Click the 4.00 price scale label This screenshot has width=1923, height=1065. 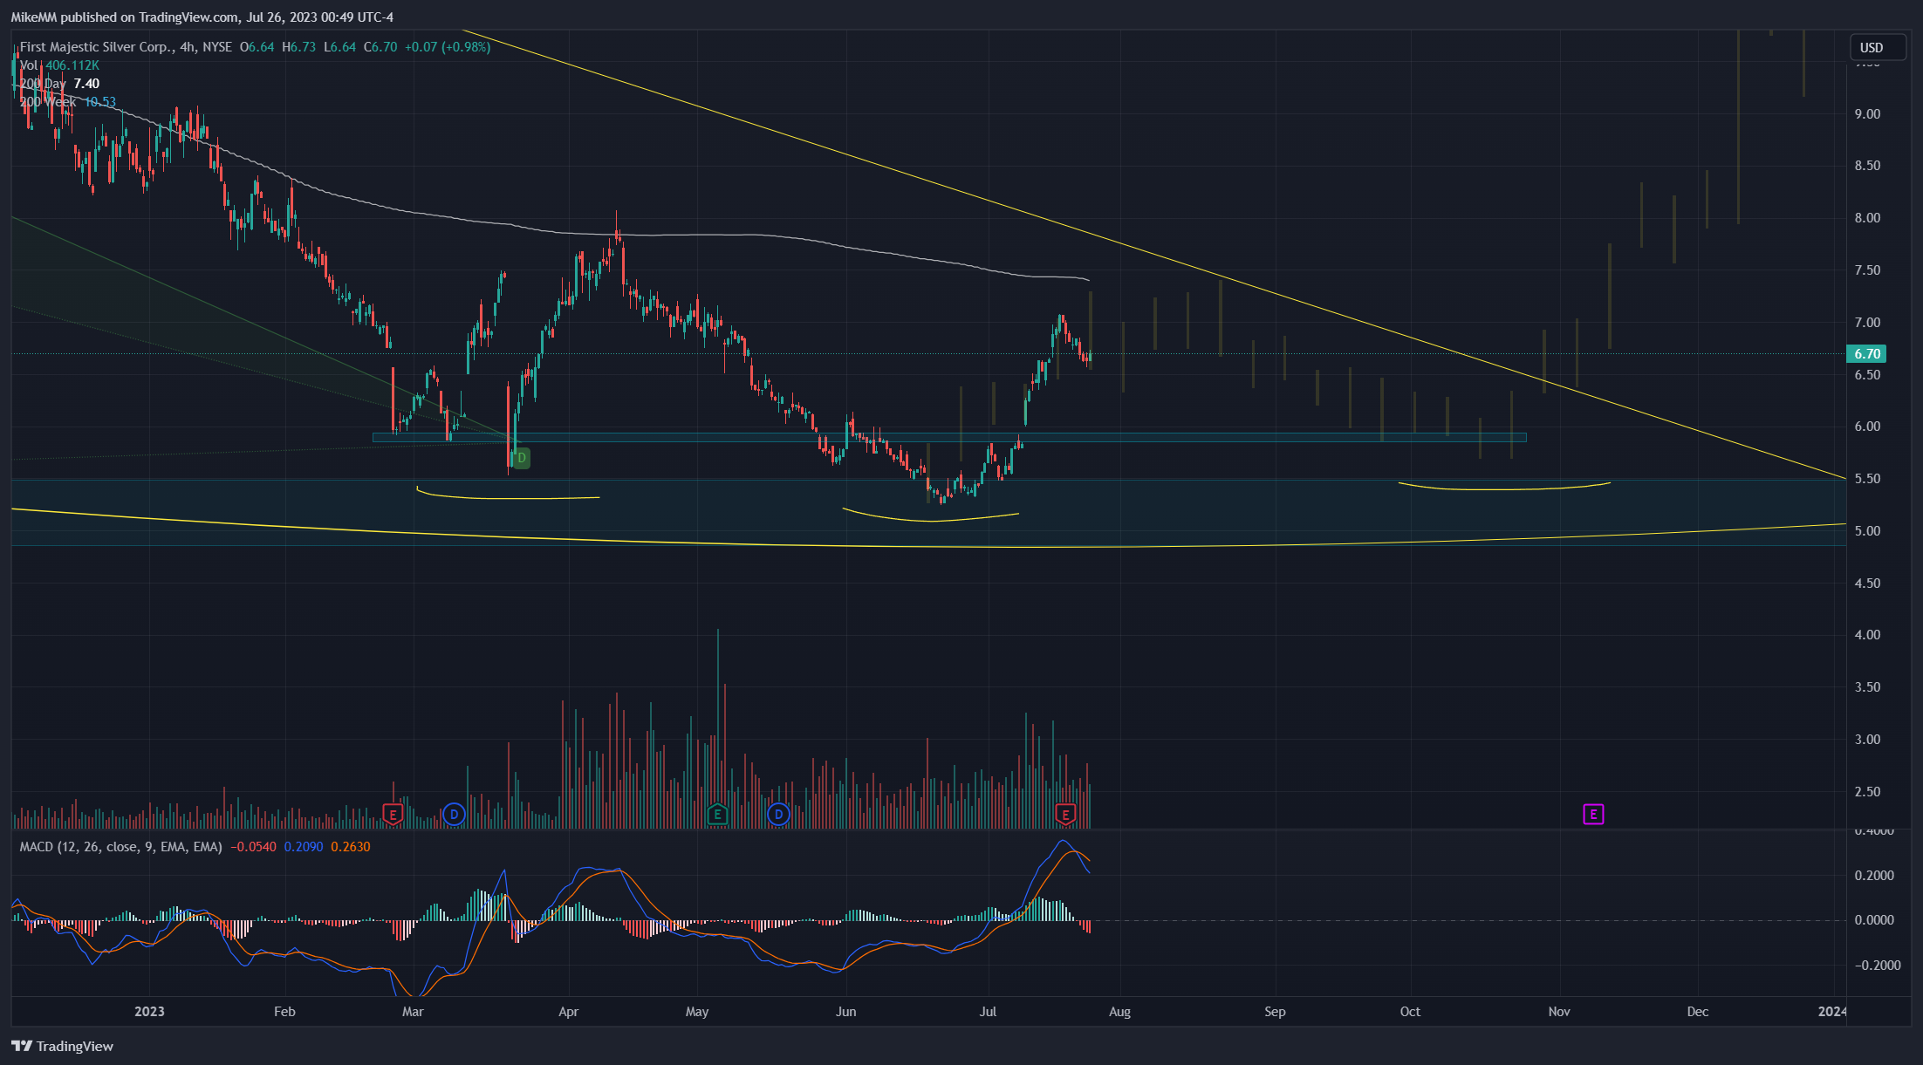1867,635
